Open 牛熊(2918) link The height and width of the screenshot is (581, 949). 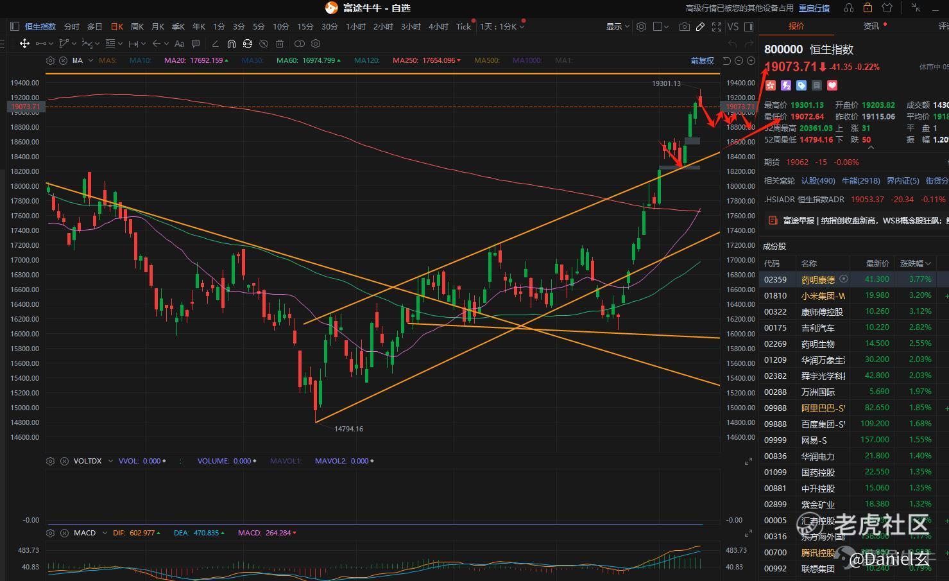[x=861, y=181]
